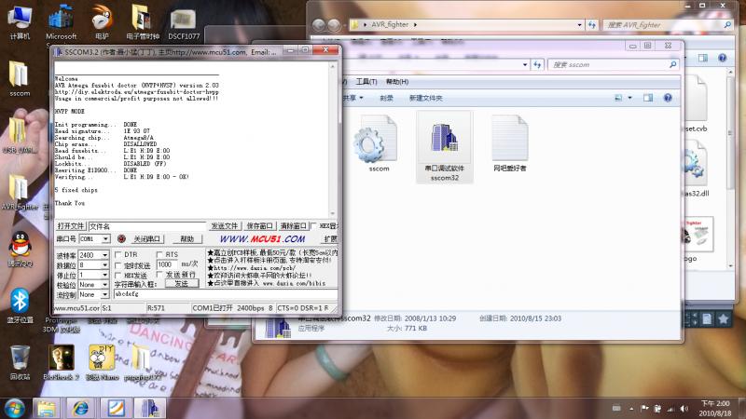Enable the DTR checkbox
The width and height of the screenshot is (746, 419).
[118, 254]
